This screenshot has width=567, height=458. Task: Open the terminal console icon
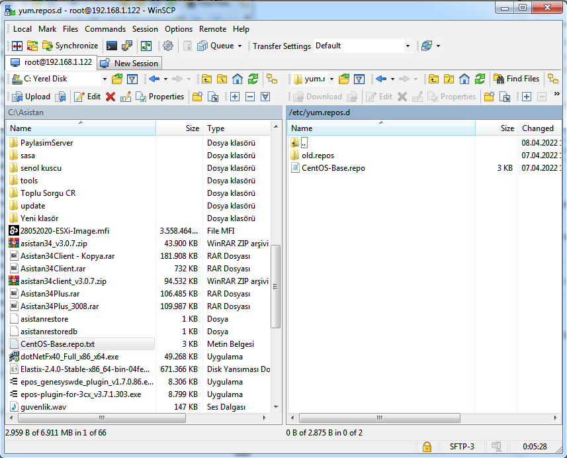(112, 46)
